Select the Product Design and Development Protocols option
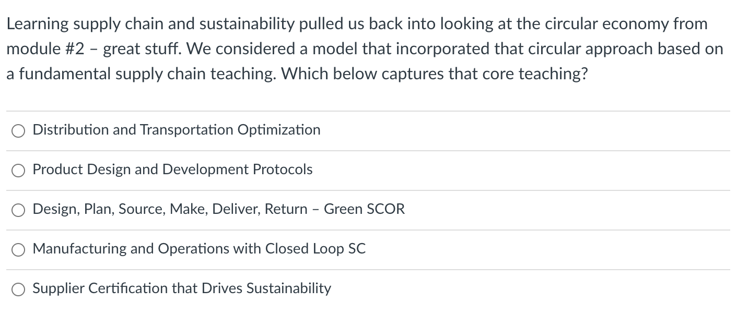Viewport: 748px width, 314px height. [18, 170]
